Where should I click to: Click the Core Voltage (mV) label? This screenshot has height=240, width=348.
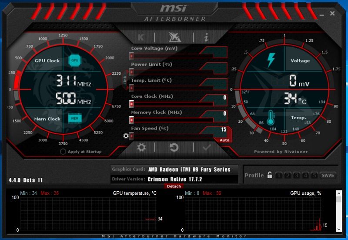coord(154,48)
